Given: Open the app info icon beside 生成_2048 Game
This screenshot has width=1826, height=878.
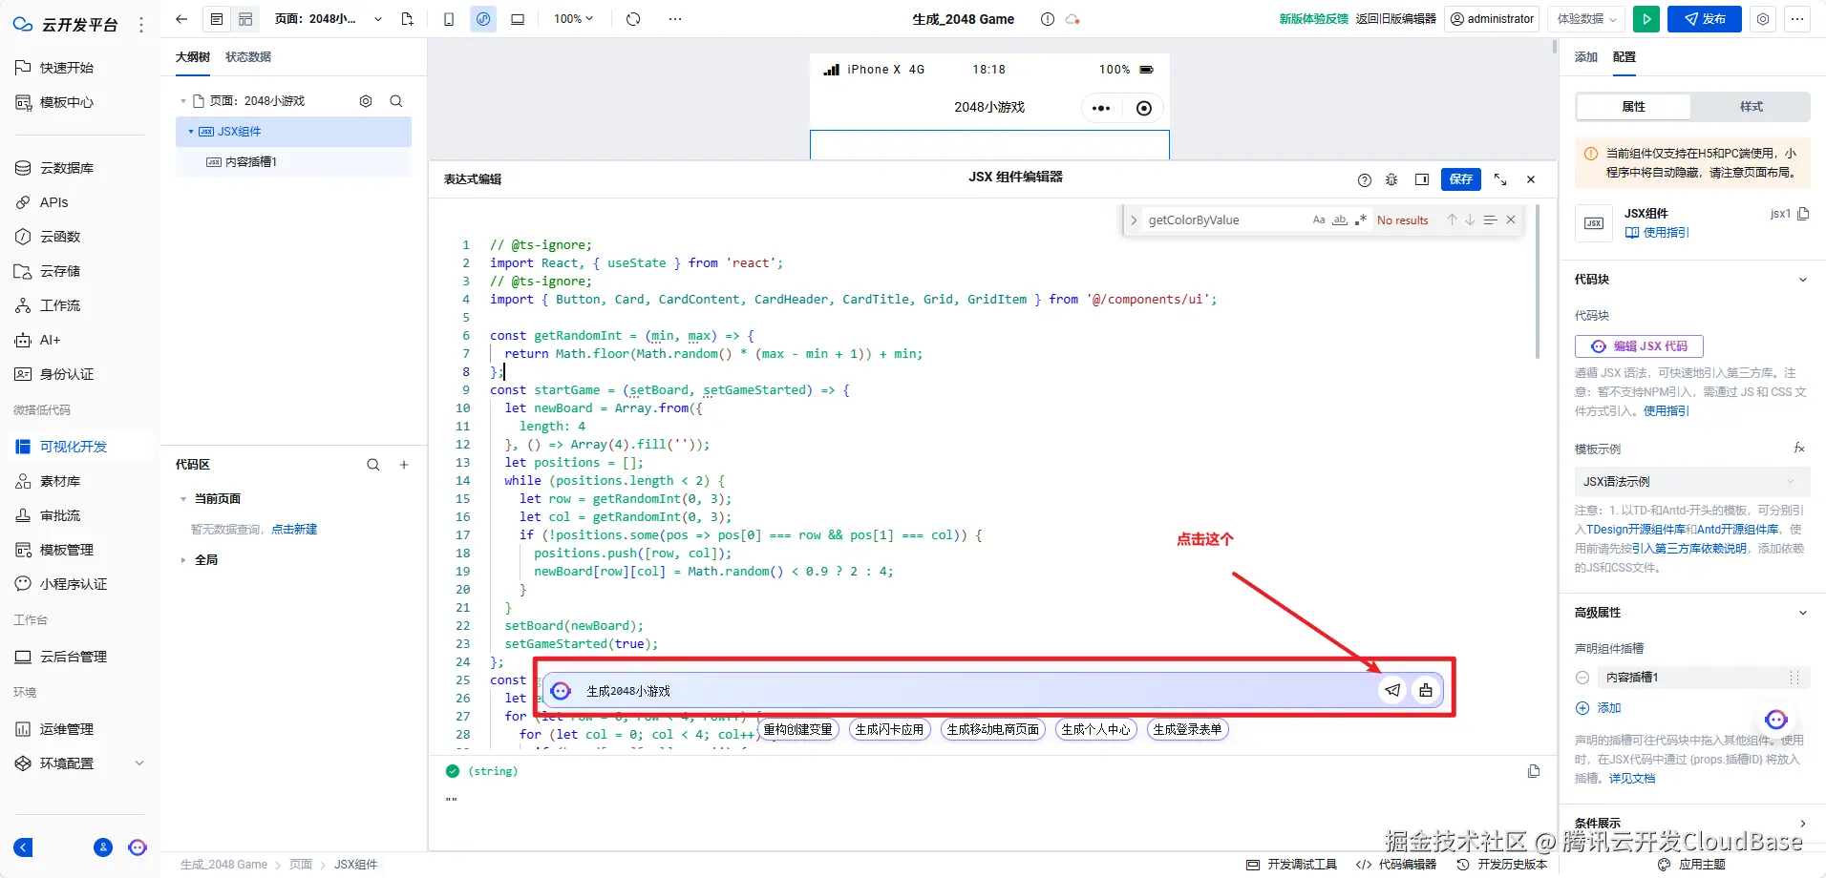Looking at the screenshot, I should point(1048,19).
